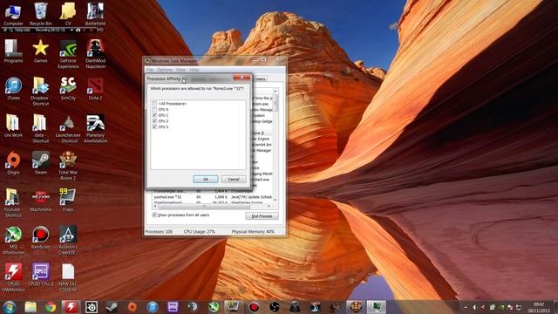Open Steam from the taskbar
The width and height of the screenshot is (558, 314).
click(x=112, y=307)
